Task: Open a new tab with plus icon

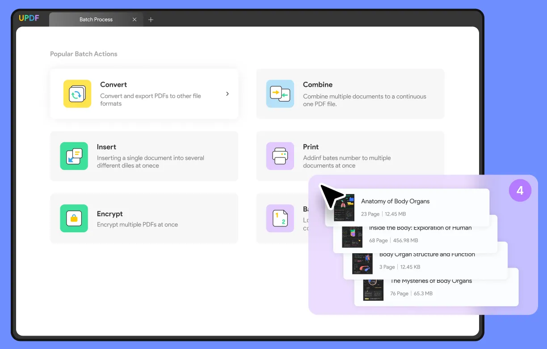Action: coord(151,20)
